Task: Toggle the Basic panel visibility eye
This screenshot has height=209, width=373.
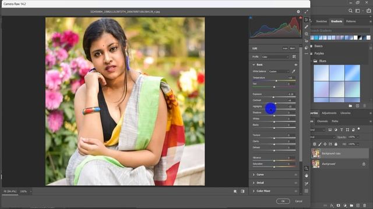Action: click(296, 64)
